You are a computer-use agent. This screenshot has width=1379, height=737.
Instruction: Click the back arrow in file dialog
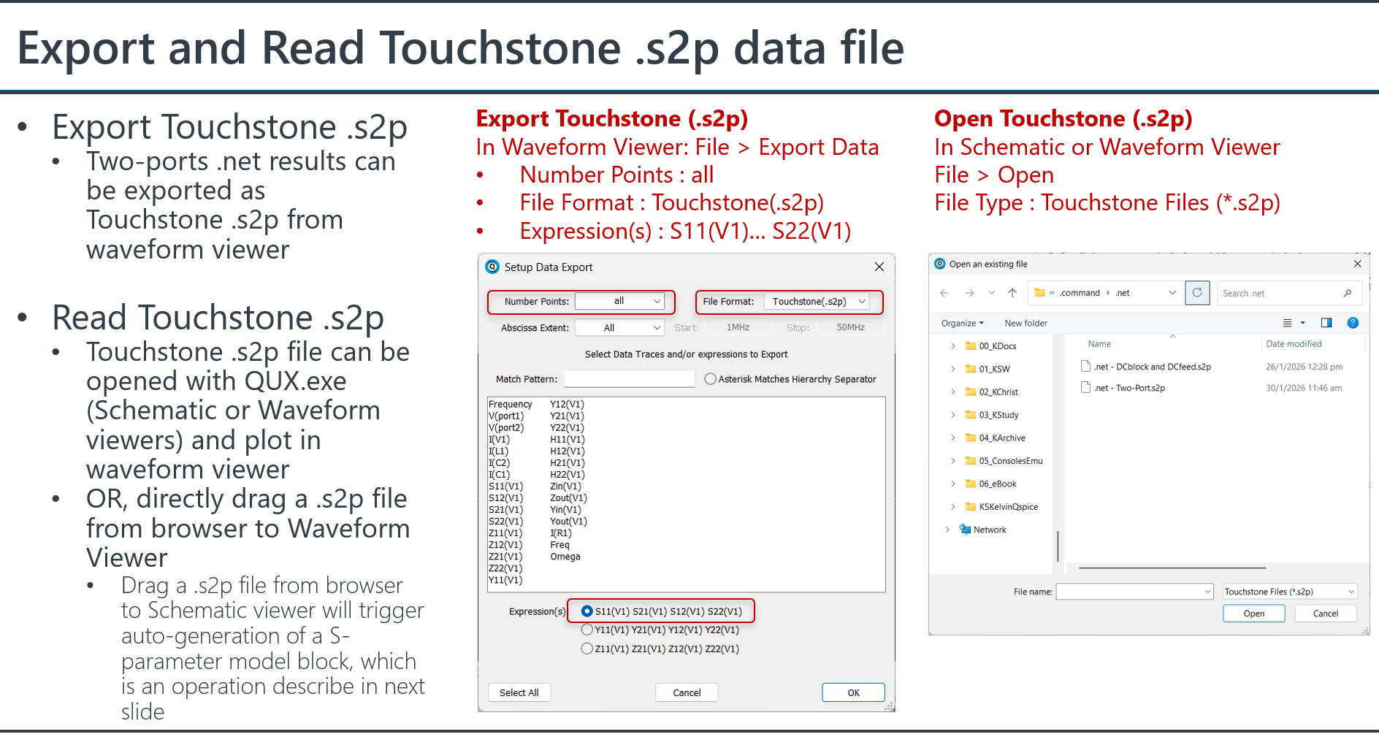coord(944,293)
